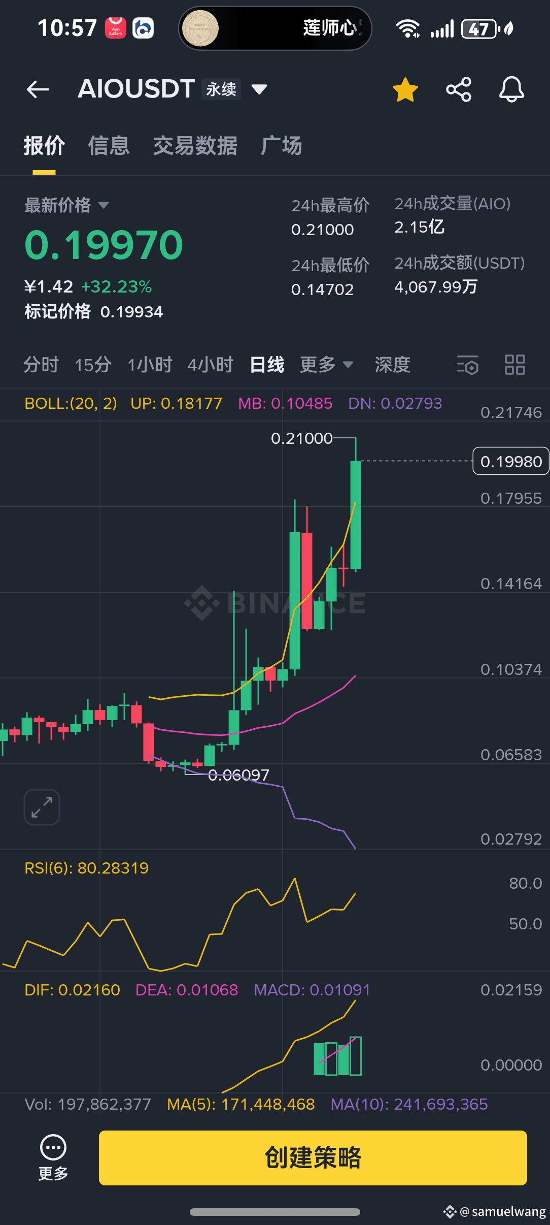Click the 创建策略 button
Viewport: 550px width, 1225px height.
[x=313, y=1158]
